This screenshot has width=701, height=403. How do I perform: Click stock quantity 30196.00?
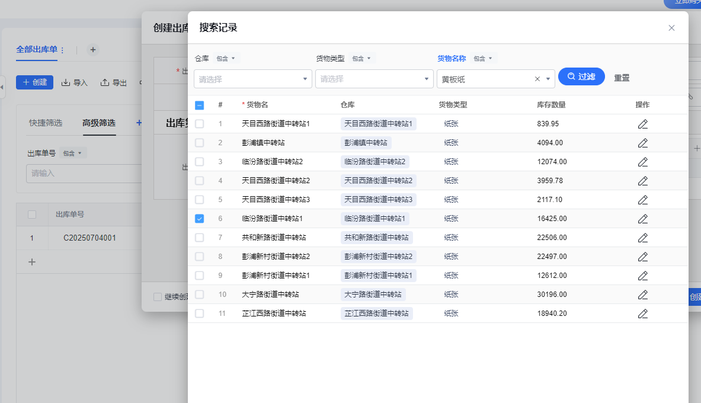[552, 295]
